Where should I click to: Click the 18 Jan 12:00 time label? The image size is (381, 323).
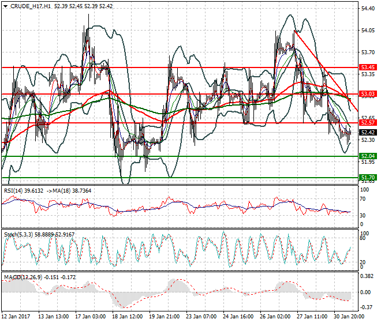[128, 317]
